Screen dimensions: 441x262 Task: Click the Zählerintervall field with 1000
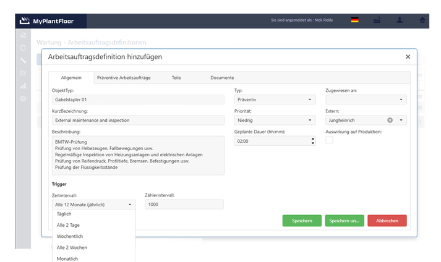click(x=184, y=205)
